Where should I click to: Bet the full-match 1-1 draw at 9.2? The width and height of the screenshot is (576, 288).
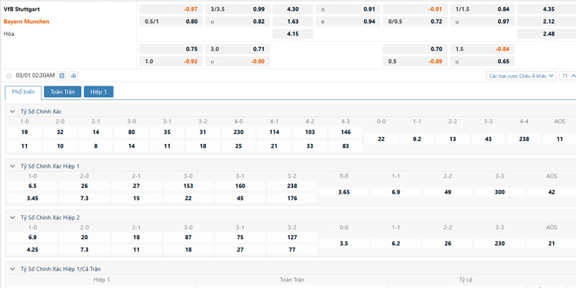point(417,139)
